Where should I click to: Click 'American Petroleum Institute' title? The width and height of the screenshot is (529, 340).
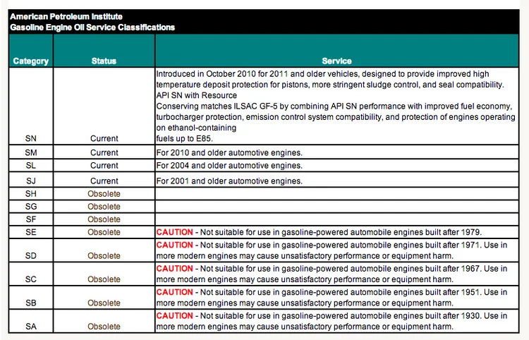pos(66,16)
